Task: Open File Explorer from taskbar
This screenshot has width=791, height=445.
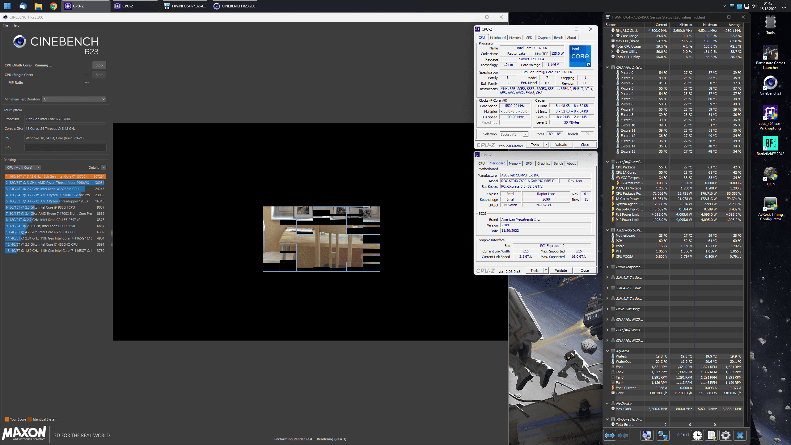Action: 38,6
